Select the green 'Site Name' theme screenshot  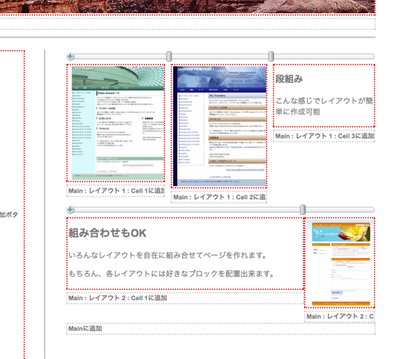coord(118,123)
